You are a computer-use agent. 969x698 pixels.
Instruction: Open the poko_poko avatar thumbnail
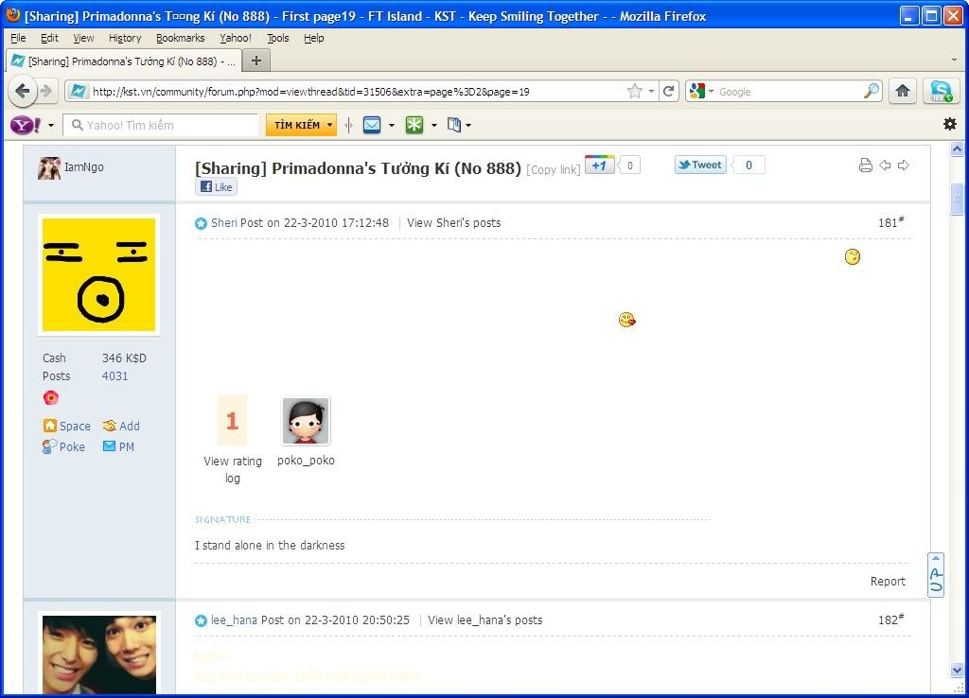(x=306, y=421)
